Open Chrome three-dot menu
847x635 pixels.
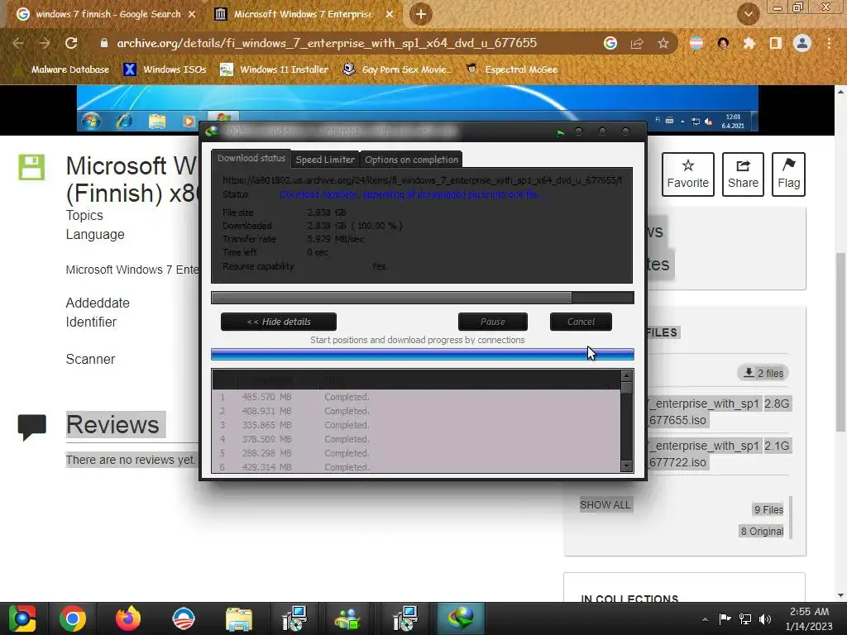pos(829,43)
